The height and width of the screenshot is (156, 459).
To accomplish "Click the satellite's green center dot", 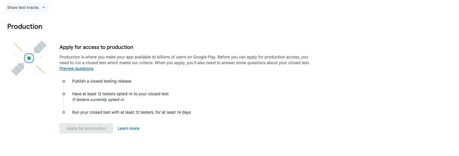I will 29,58.
